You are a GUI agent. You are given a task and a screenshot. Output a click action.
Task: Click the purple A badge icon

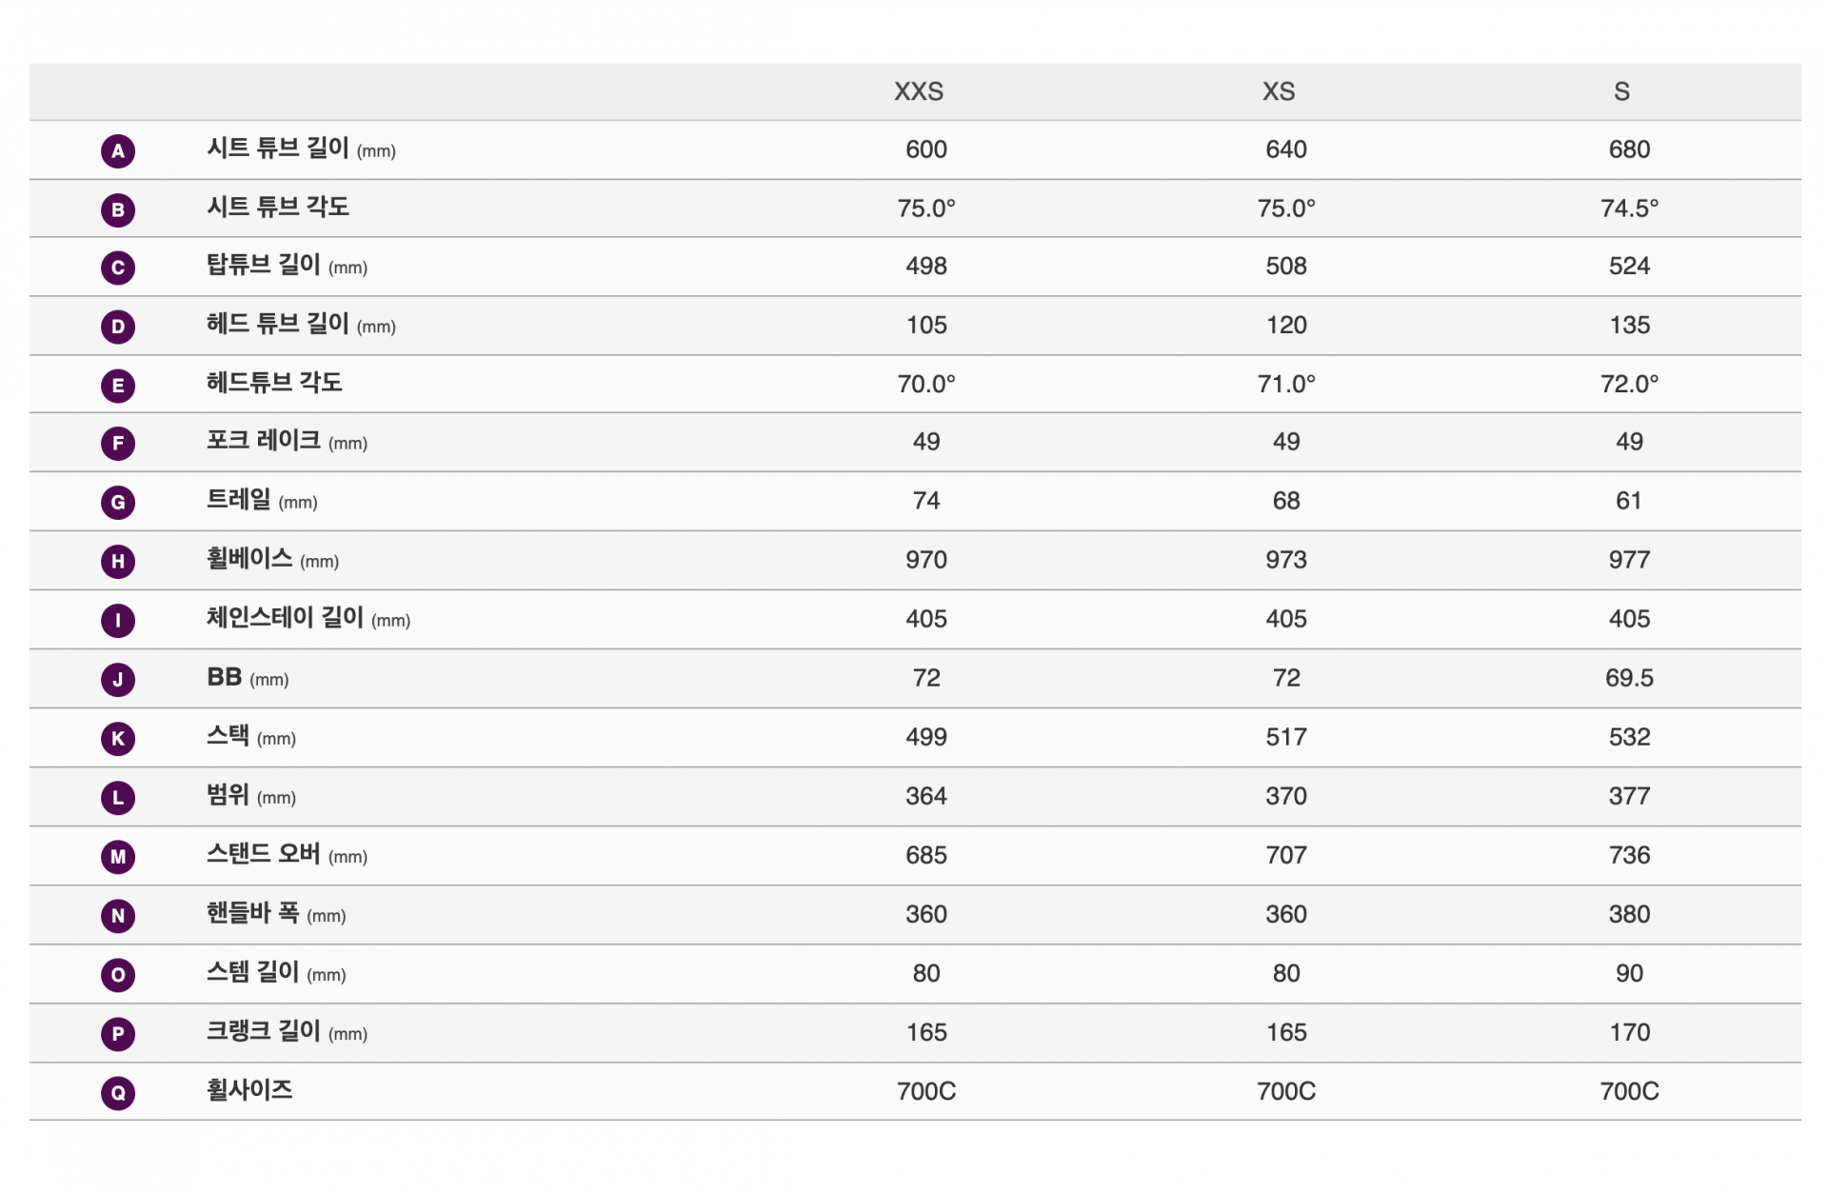click(x=118, y=150)
